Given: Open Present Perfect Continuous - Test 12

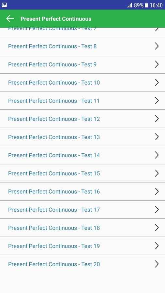Looking at the screenshot, I should [x=82, y=119].
